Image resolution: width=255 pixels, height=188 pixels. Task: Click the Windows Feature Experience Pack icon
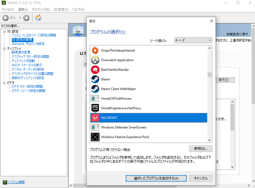(95, 137)
